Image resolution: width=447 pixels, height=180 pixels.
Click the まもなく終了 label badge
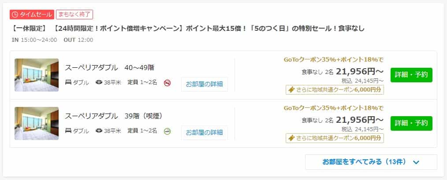pos(74,15)
